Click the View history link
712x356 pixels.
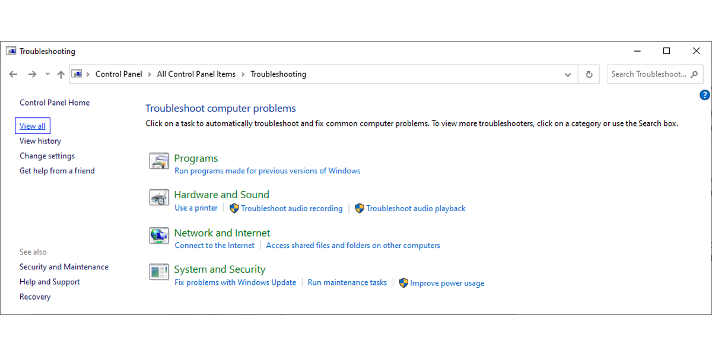pos(40,141)
